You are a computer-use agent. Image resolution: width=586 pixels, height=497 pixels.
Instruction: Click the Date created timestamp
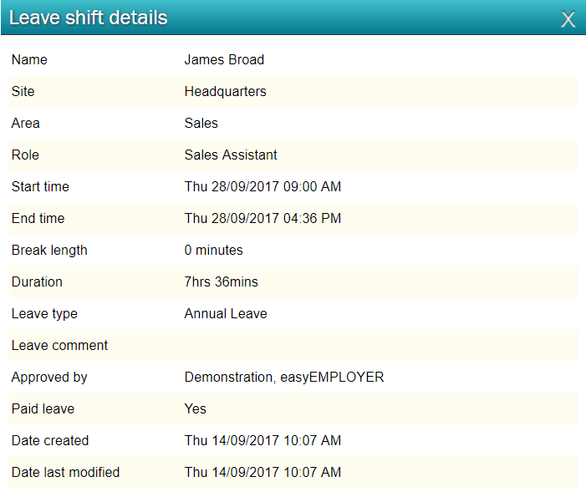coord(262,440)
